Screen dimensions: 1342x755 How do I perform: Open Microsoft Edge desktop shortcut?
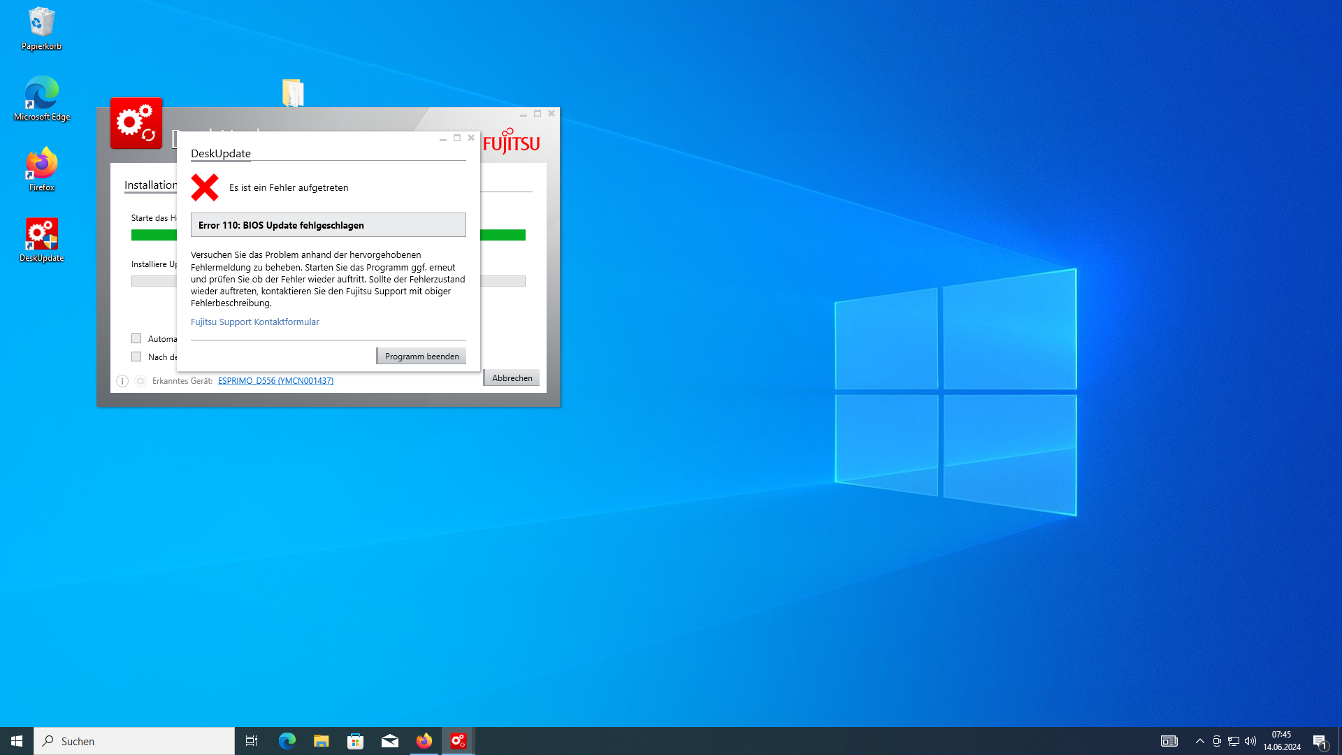pyautogui.click(x=42, y=98)
